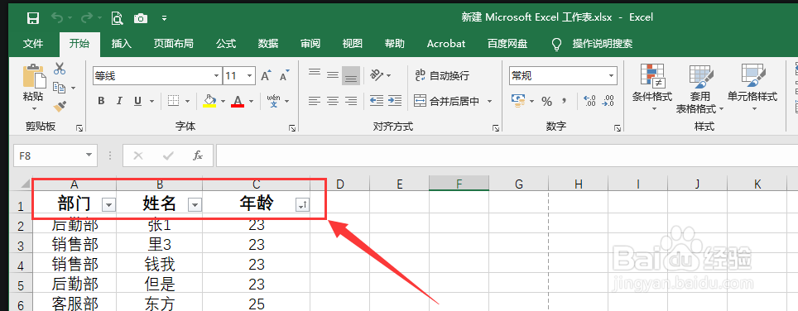Open the Acrobat tab
The image size is (798, 311).
pyautogui.click(x=446, y=44)
